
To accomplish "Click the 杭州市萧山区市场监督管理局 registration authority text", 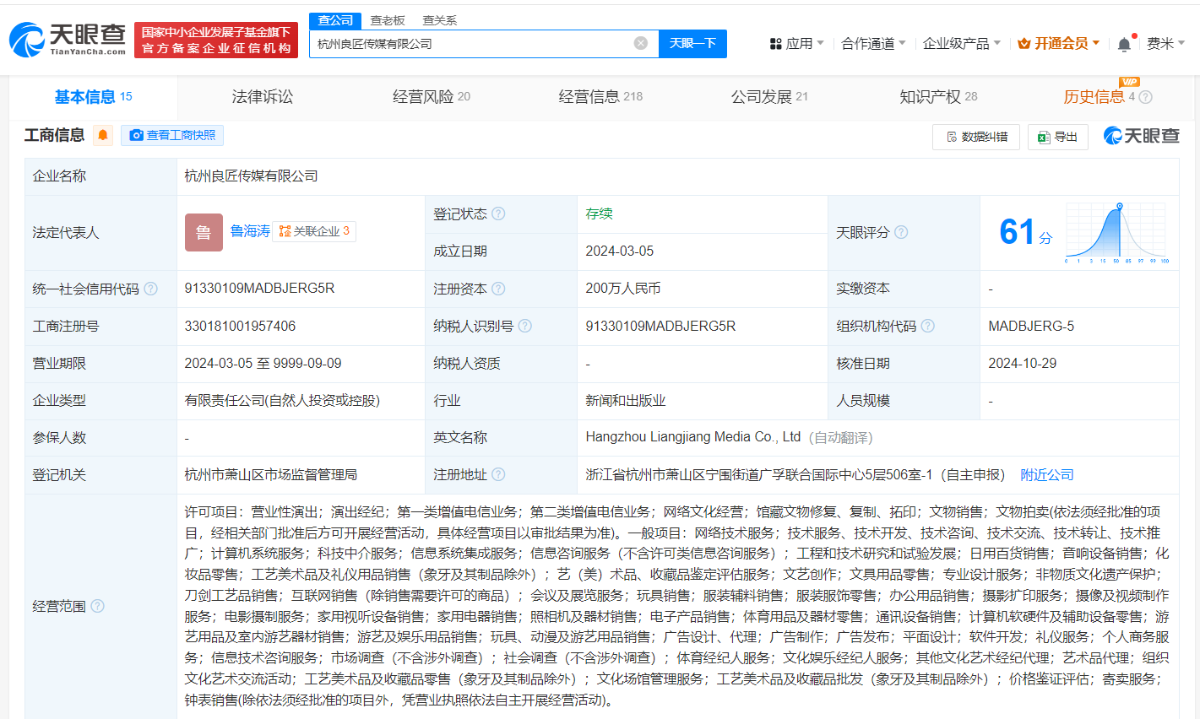I will 270,475.
